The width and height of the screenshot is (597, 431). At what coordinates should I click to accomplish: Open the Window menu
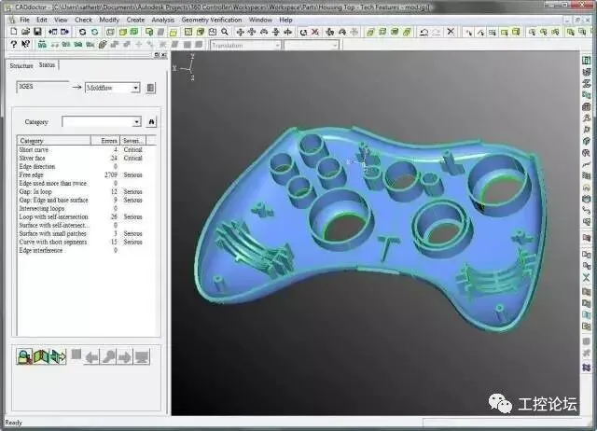(x=260, y=20)
